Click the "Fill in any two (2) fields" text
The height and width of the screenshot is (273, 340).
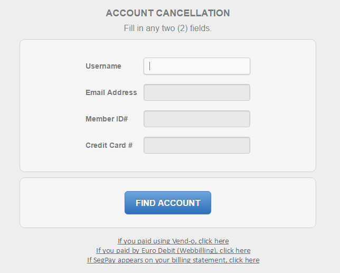(168, 28)
